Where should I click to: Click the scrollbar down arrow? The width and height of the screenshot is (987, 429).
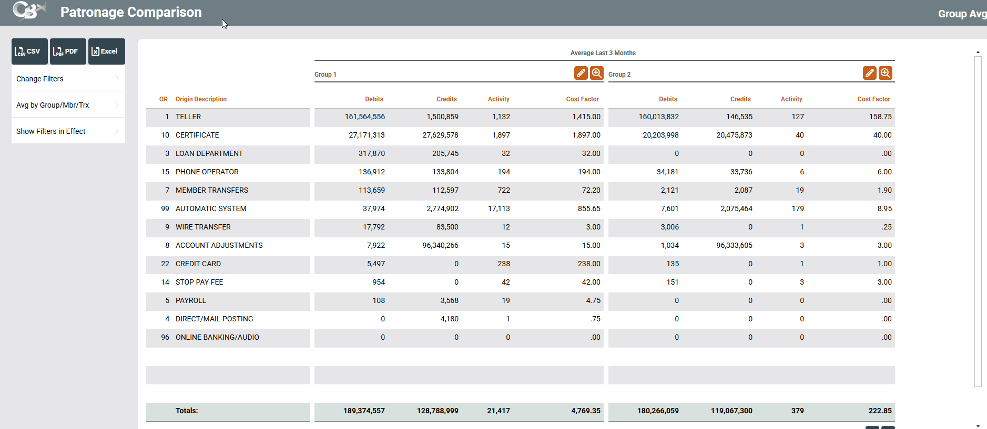pos(978,426)
